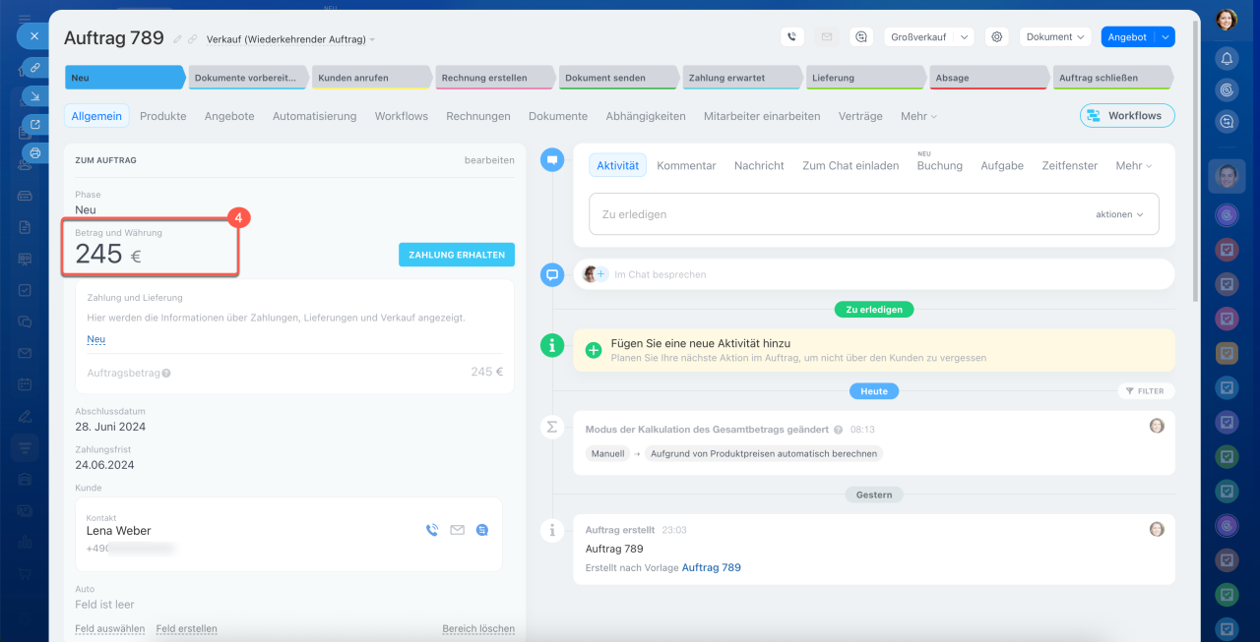The width and height of the screenshot is (1260, 642).
Task: Click the ZAHLUNG ERHALTEN button
Action: (456, 255)
